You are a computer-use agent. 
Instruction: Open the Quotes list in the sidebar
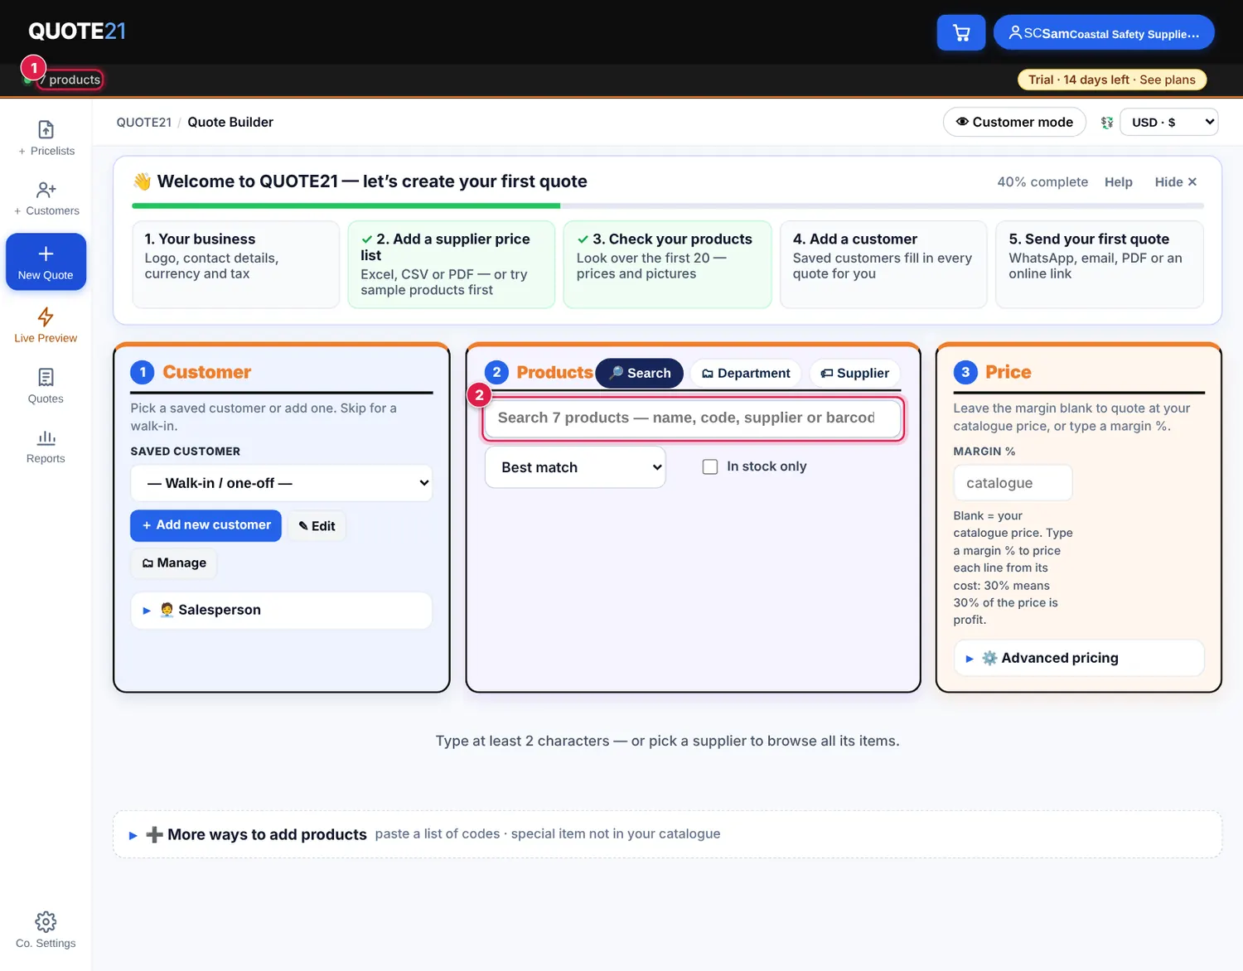point(46,386)
